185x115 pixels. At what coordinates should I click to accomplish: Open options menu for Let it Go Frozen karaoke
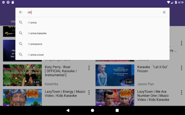(x=182, y=68)
